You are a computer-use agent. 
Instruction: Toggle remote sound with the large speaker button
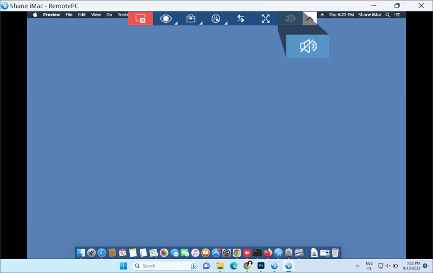307,46
